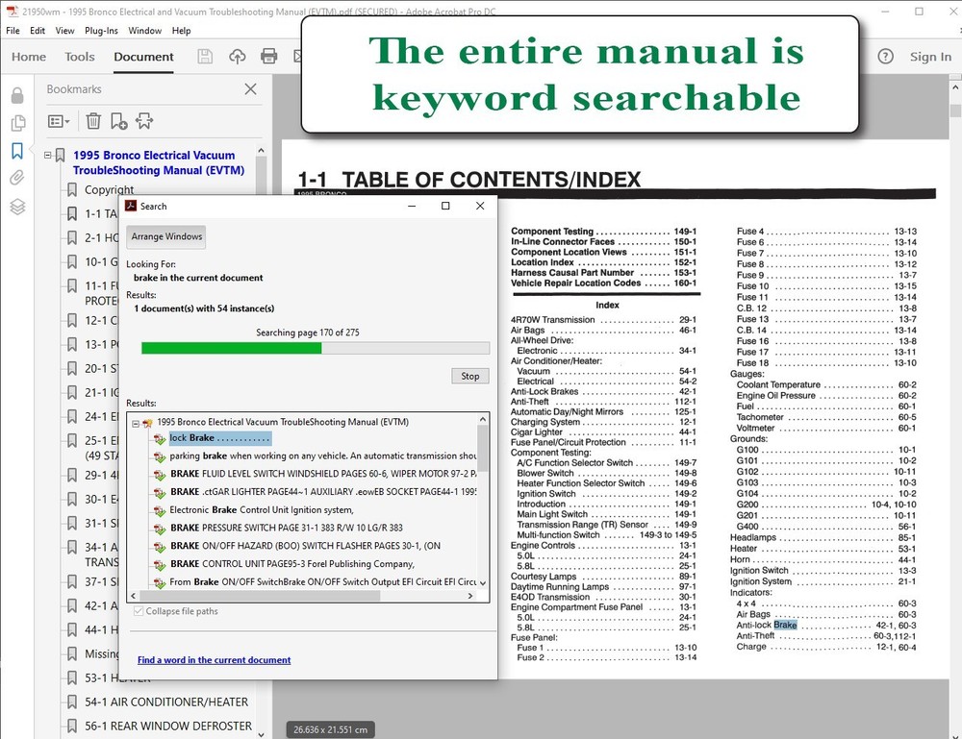962x739 pixels.
Task: Open the bookmarks options dropdown
Action: coord(59,121)
